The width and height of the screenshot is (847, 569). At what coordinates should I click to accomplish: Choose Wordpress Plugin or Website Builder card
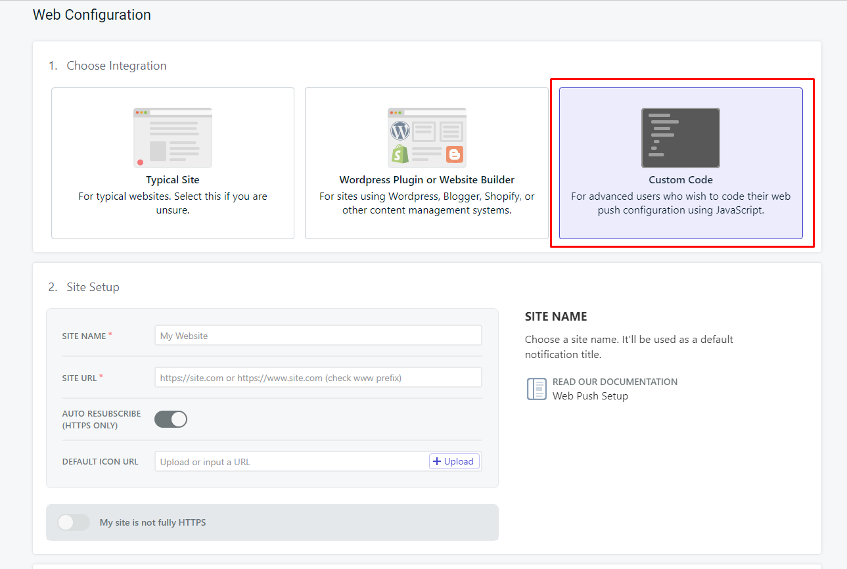click(x=426, y=163)
